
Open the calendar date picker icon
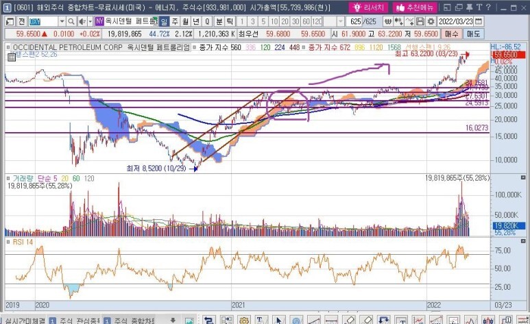click(479, 22)
